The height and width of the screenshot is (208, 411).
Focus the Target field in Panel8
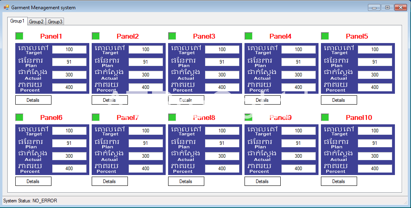[222, 131]
